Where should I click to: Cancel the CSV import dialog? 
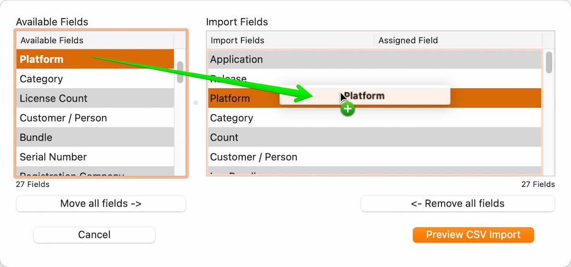point(94,235)
